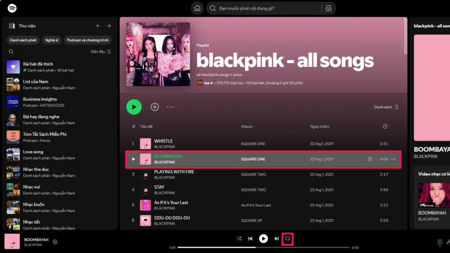Open BOOMBAYAH music video thumbnail
The image size is (450, 253).
point(434,195)
